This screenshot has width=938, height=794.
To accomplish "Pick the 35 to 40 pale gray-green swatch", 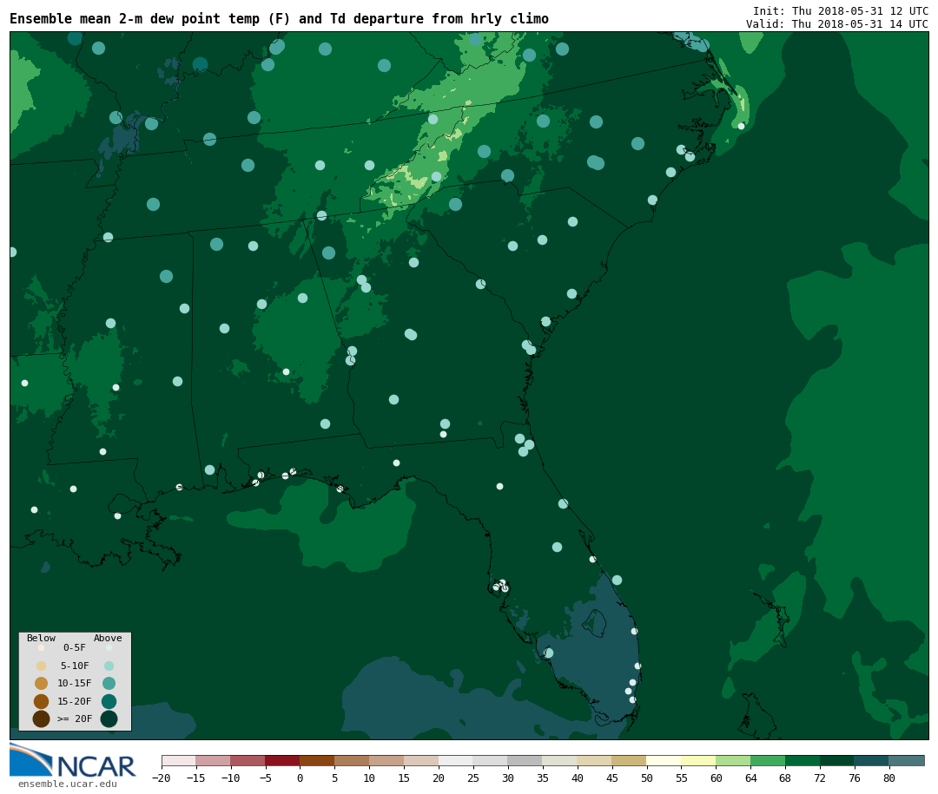I will [x=560, y=760].
